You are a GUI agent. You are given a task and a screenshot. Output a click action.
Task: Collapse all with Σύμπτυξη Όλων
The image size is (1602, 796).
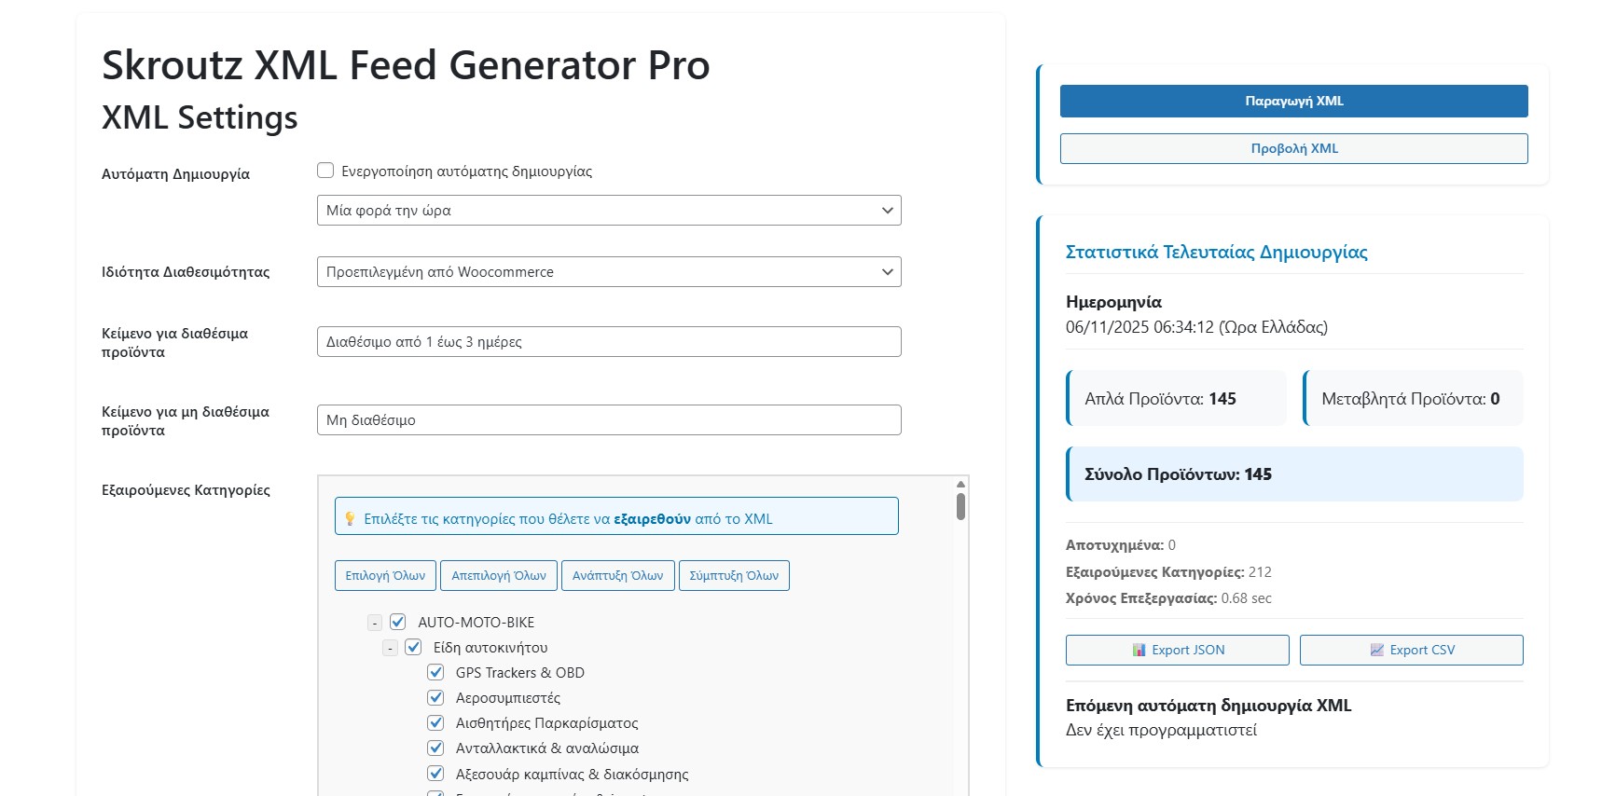tap(734, 576)
